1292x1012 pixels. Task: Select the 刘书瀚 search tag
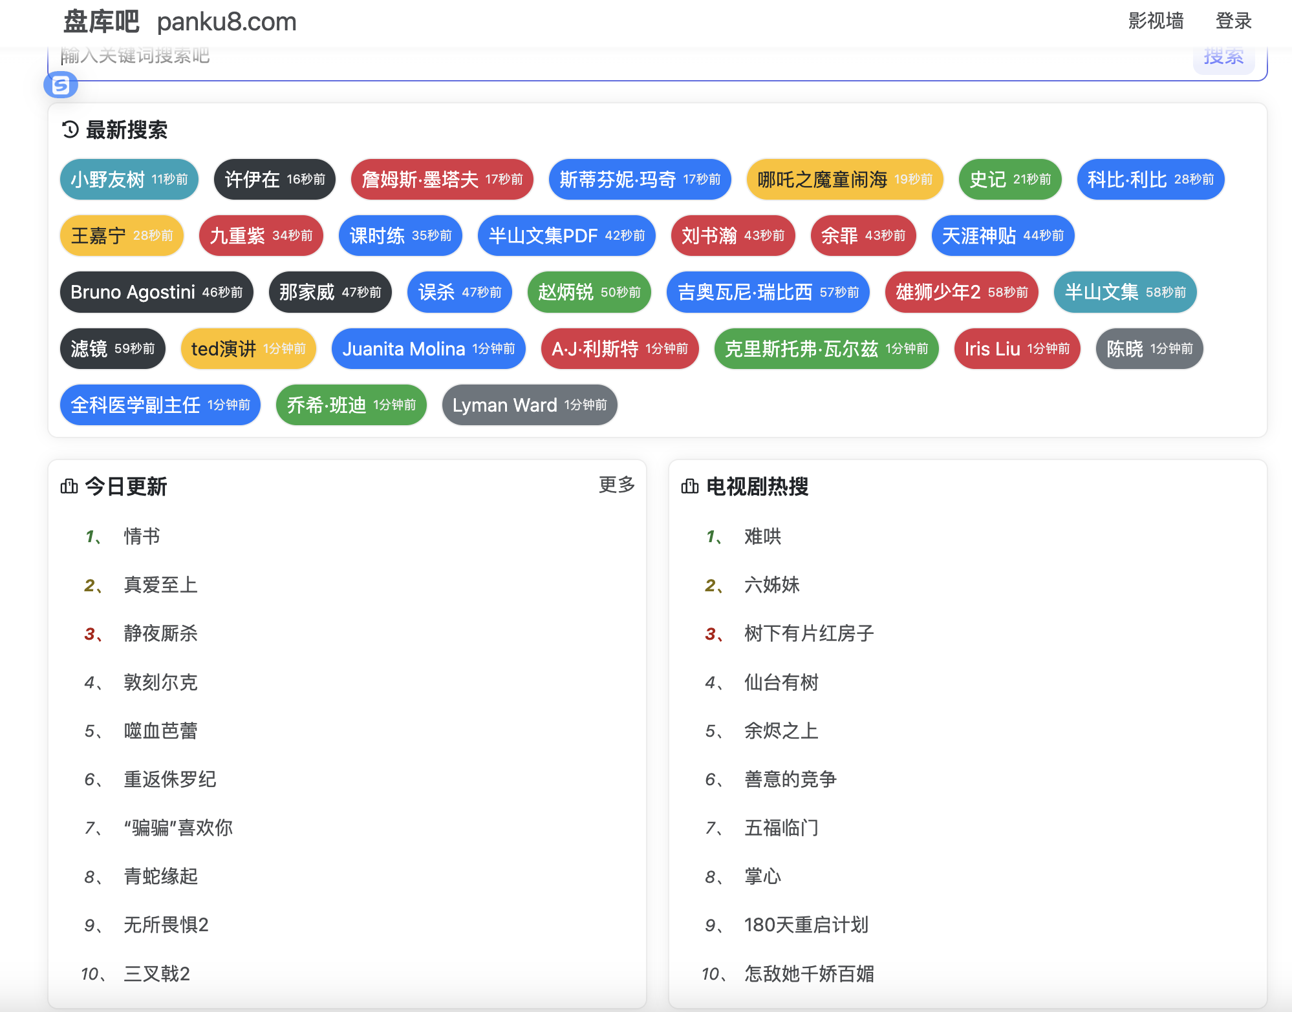(x=733, y=236)
